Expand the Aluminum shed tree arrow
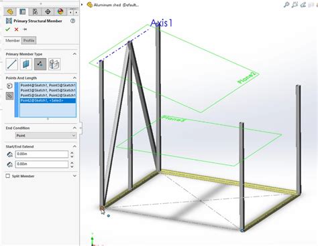This screenshot has width=318, height=246. 82,5
